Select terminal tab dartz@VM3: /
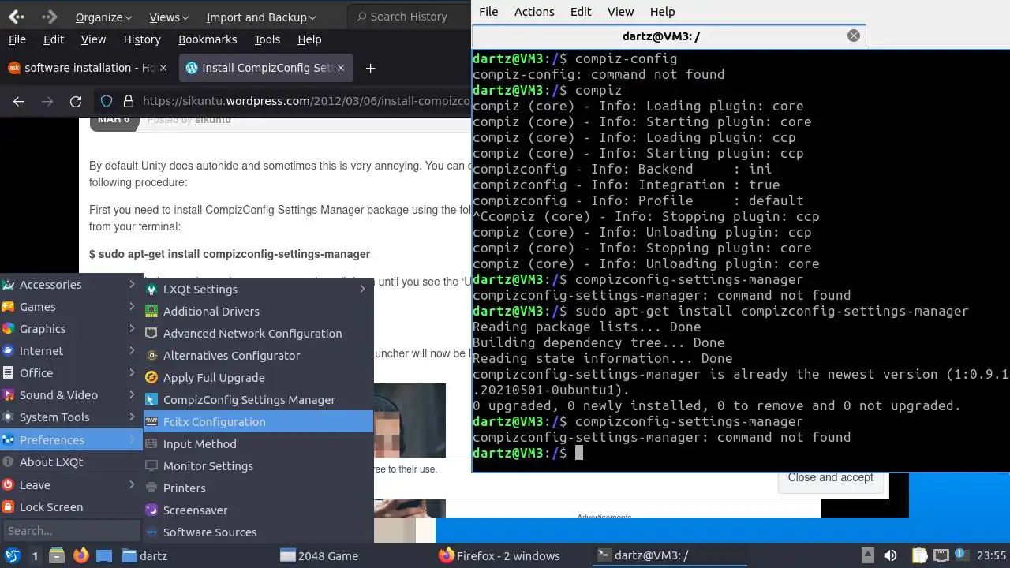1010x568 pixels. 669,36
